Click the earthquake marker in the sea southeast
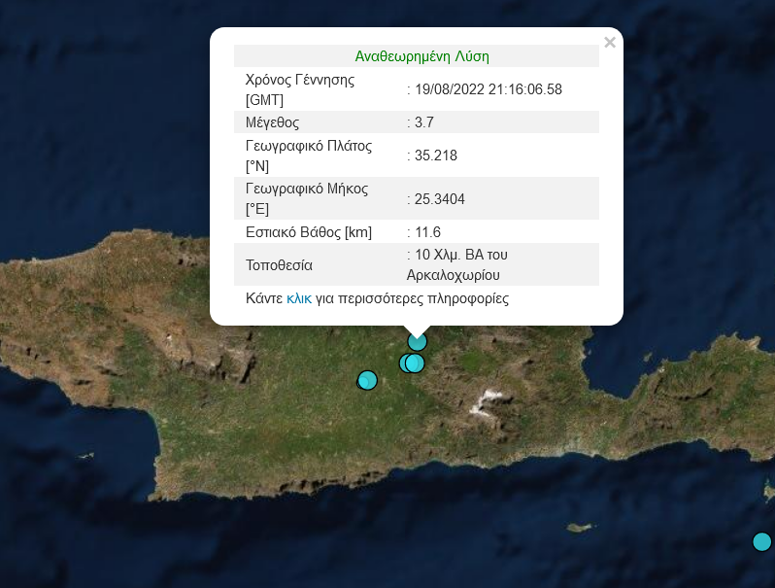This screenshot has height=588, width=775. coord(761,541)
